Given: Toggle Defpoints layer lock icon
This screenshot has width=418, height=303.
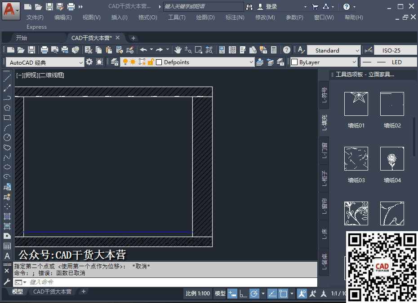Looking at the screenshot, I should point(151,62).
